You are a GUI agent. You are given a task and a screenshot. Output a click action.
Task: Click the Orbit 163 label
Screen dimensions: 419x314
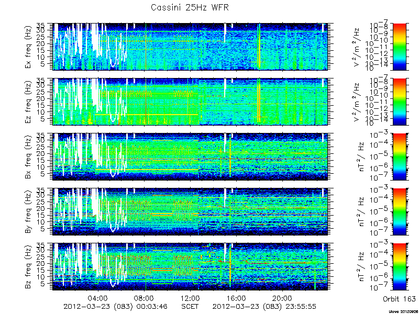tap(399, 298)
